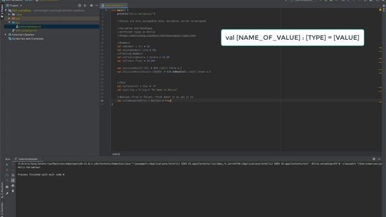The image size is (386, 217).
Task: Toggle soft-wrap in Run console
Action: click(13, 175)
